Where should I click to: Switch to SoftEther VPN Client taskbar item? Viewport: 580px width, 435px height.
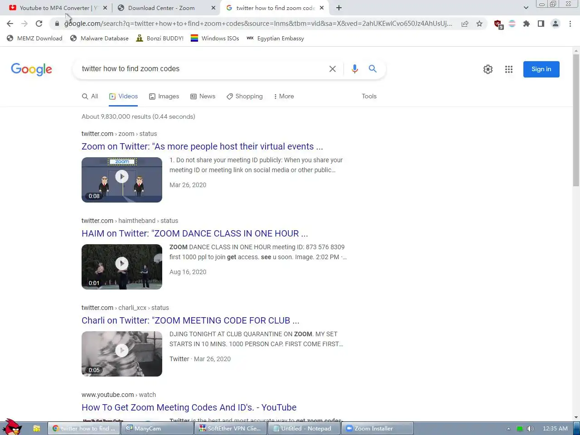point(230,429)
